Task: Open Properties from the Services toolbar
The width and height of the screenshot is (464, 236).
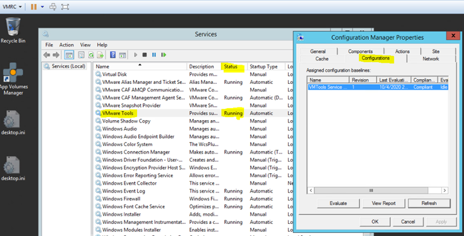Action: click(x=81, y=55)
